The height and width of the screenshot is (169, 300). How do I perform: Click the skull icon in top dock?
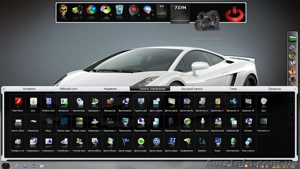(x=64, y=12)
